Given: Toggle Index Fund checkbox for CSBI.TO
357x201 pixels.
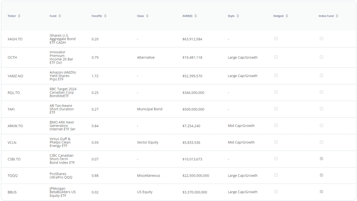Looking at the screenshot, I should (x=321, y=159).
